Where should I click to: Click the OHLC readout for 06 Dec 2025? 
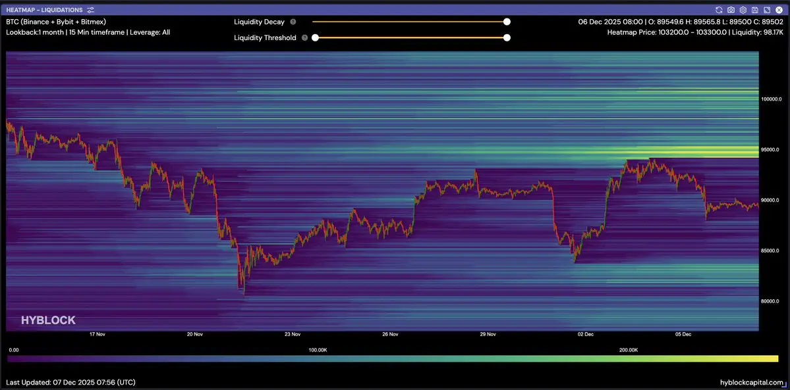click(681, 22)
